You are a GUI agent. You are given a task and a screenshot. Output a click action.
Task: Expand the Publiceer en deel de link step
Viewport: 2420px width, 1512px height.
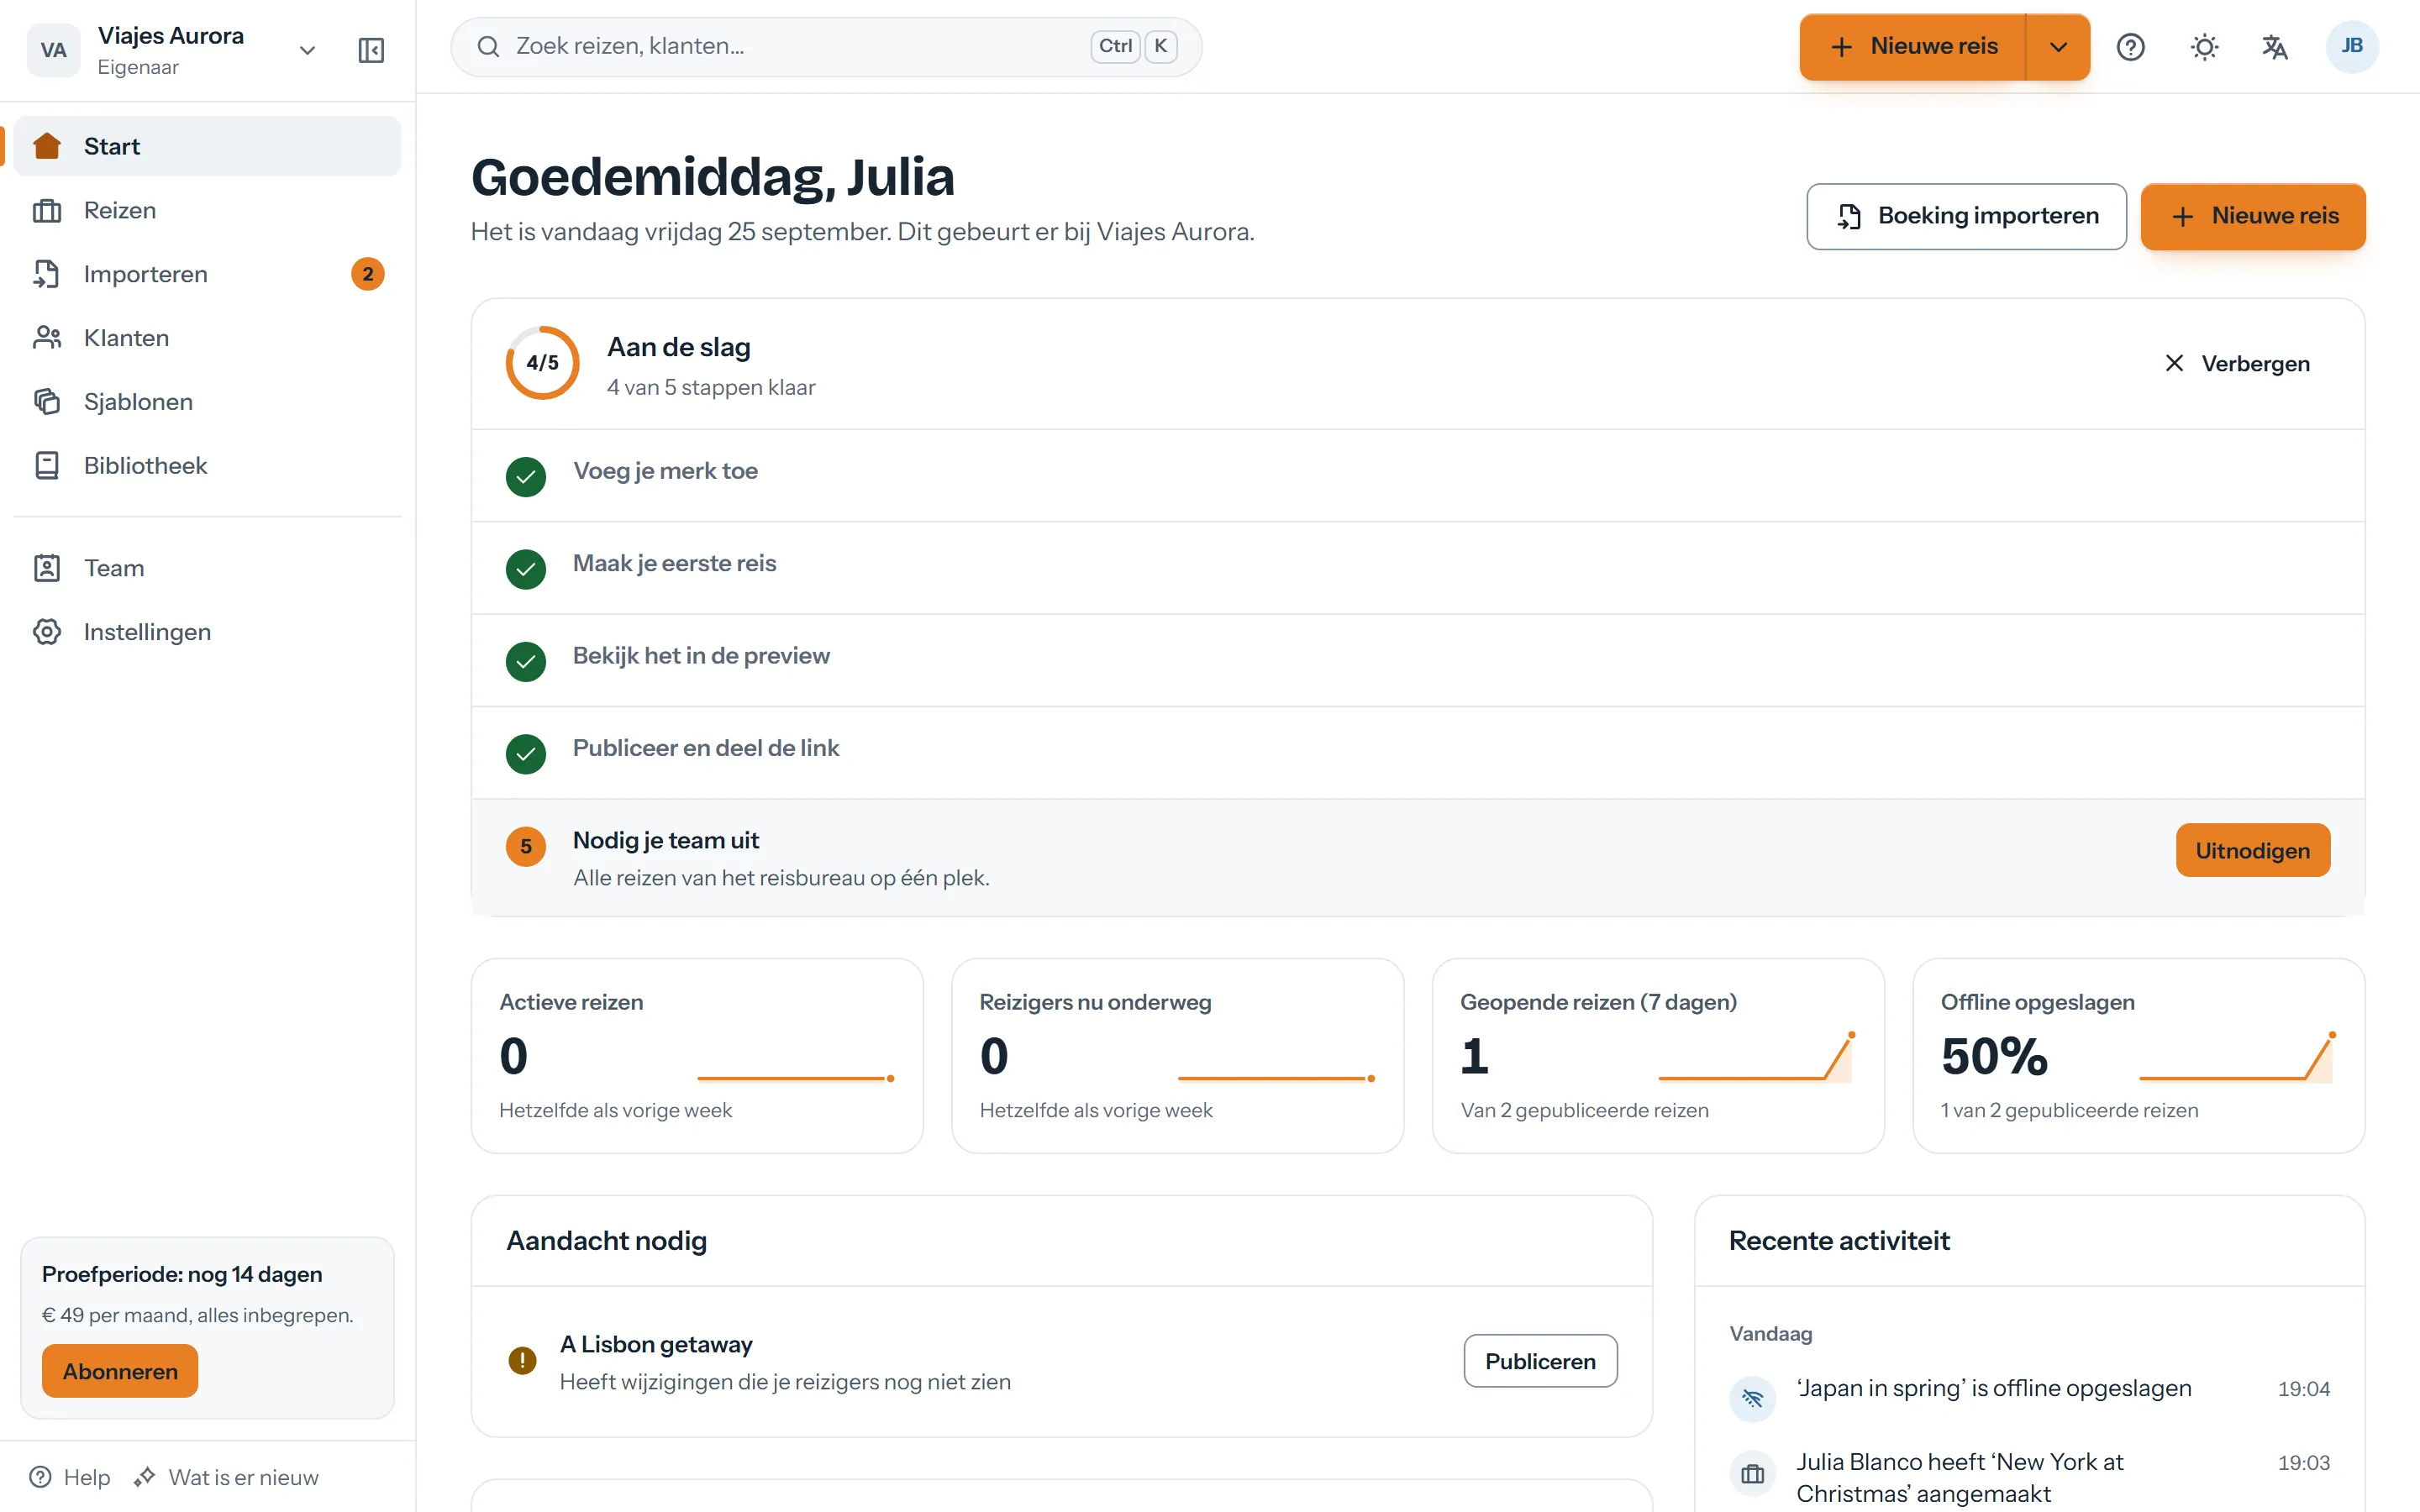point(1417,753)
